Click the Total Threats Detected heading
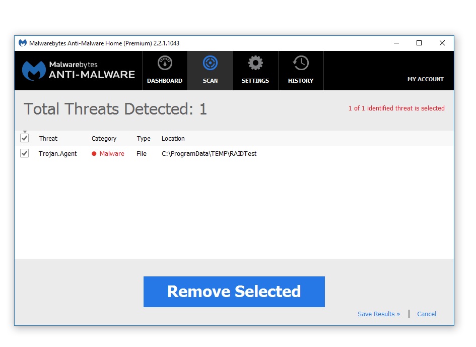The image size is (476, 347). pyautogui.click(x=115, y=109)
